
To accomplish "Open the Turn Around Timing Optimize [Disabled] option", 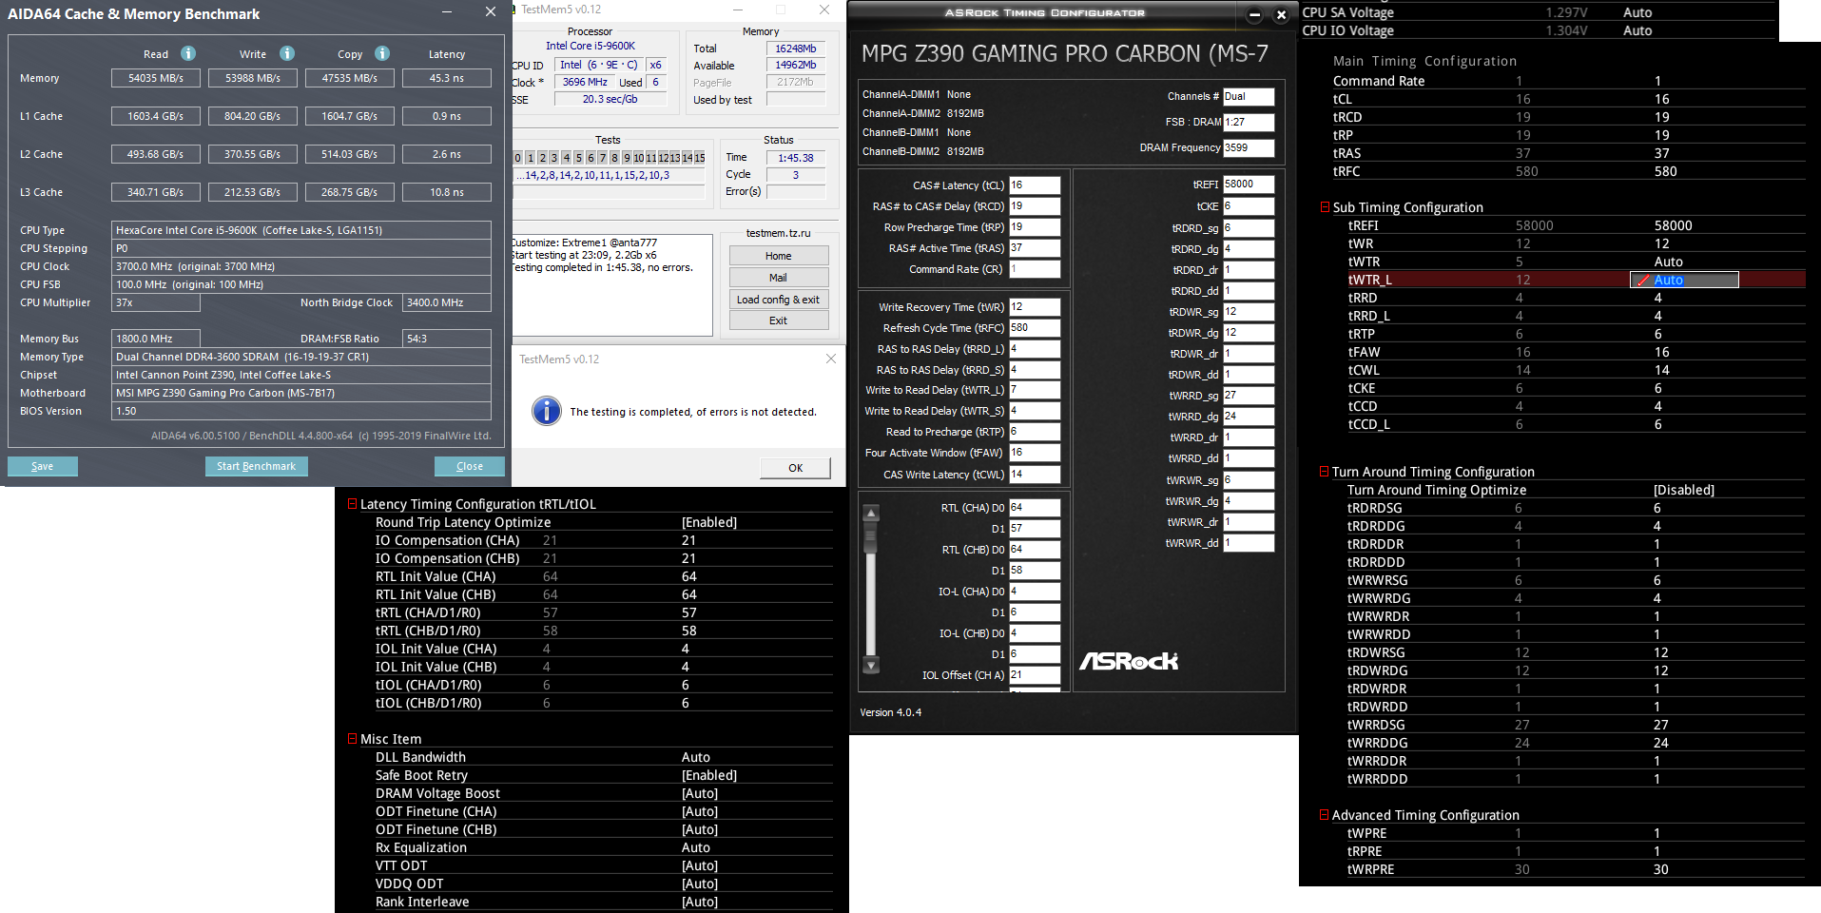I will point(1684,490).
